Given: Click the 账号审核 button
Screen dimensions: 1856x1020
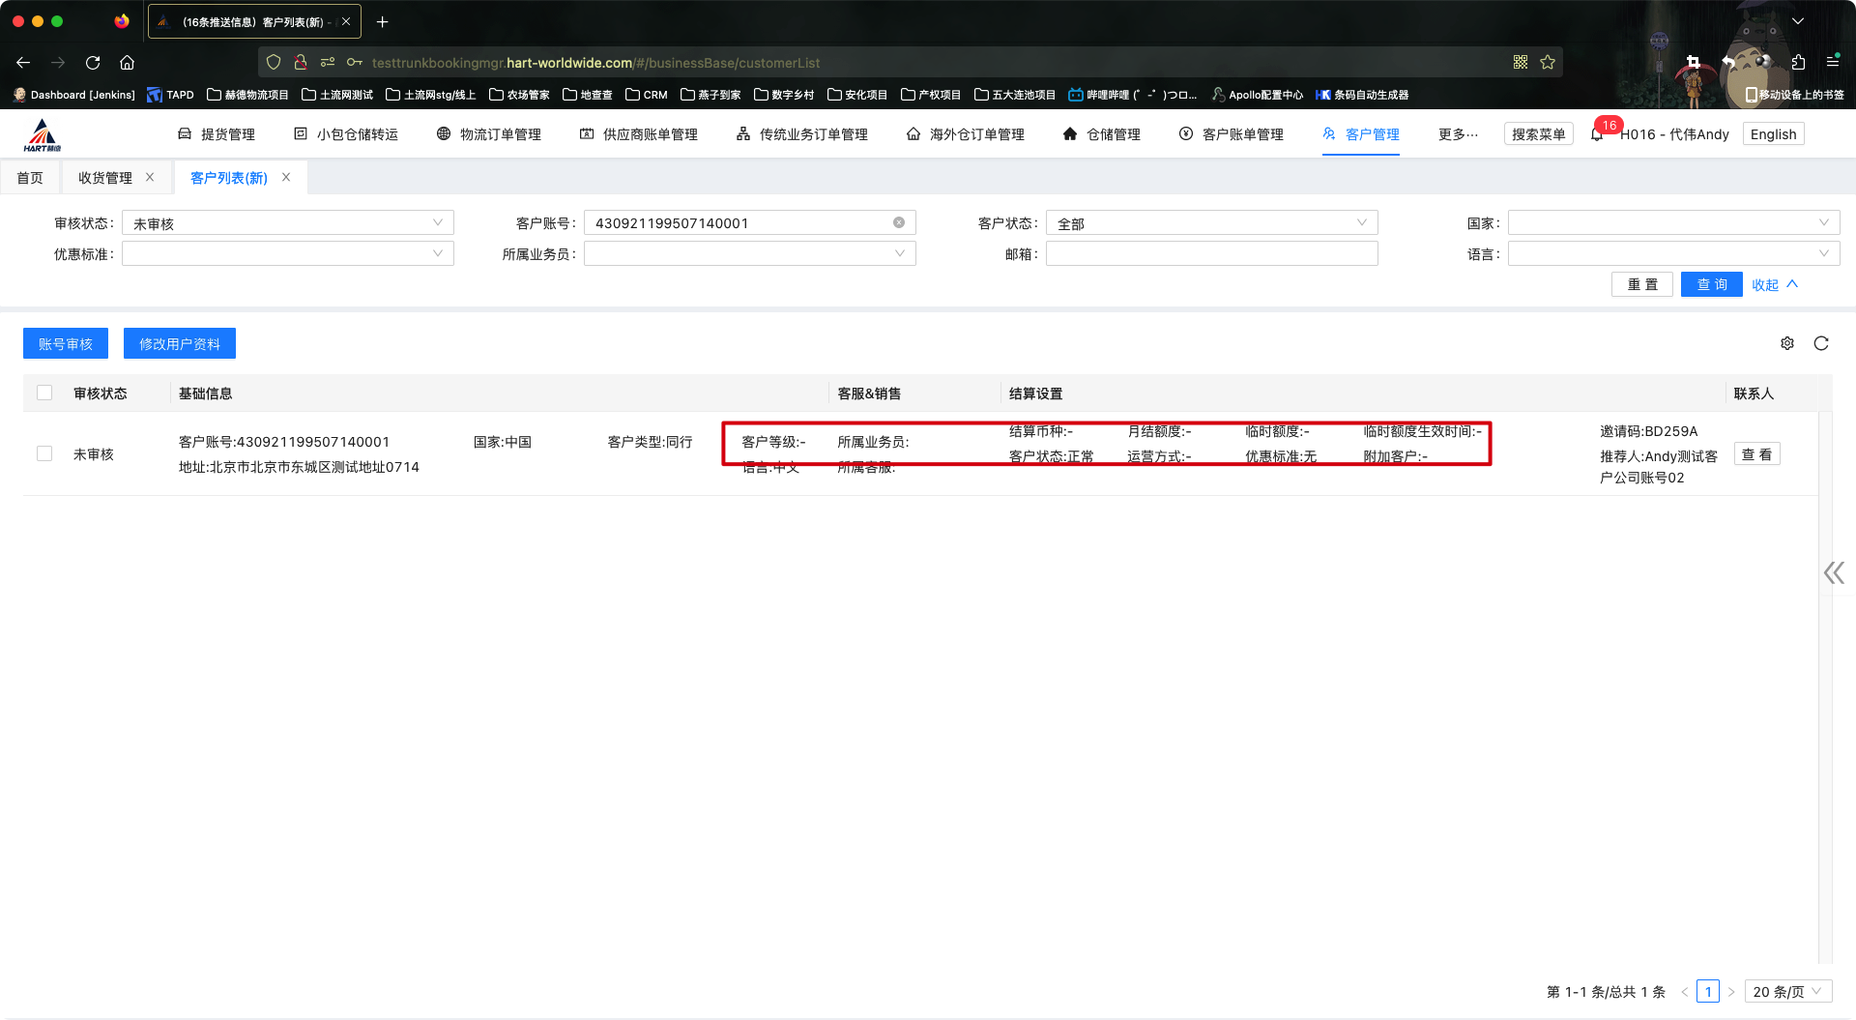Looking at the screenshot, I should 66,344.
